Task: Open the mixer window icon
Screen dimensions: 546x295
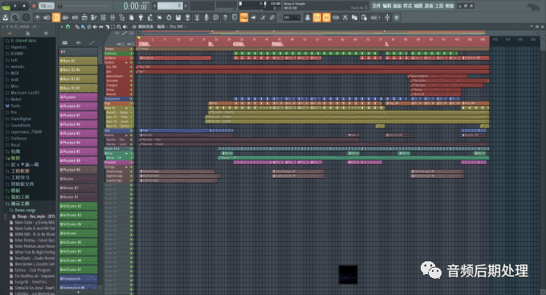Action: (112, 18)
